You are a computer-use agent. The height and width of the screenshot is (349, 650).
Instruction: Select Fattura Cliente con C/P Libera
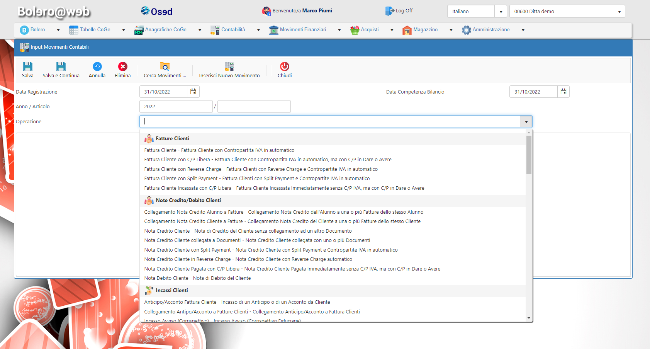point(333,160)
